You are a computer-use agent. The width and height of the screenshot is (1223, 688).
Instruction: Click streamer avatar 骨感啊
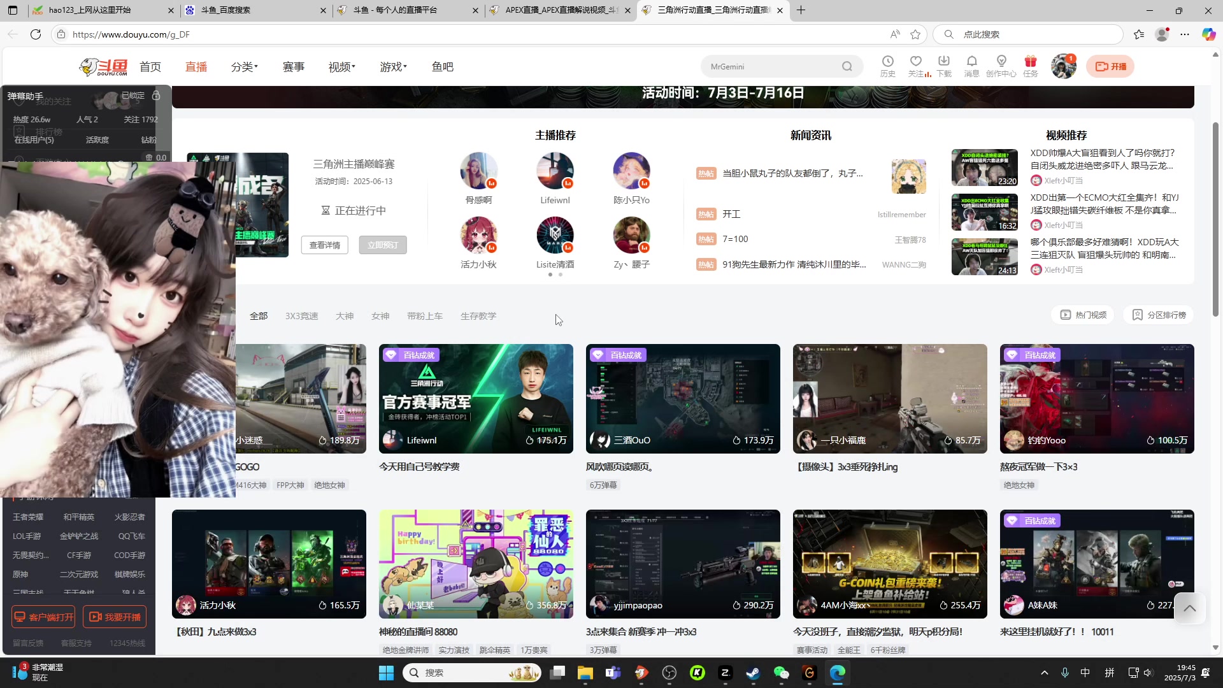[x=478, y=171]
